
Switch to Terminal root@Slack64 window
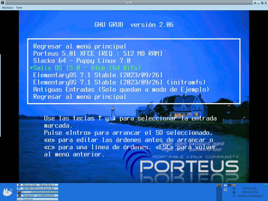38,196
